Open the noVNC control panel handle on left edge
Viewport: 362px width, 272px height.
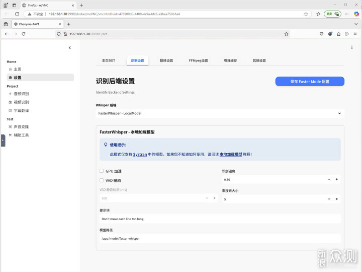click(x=3, y=141)
